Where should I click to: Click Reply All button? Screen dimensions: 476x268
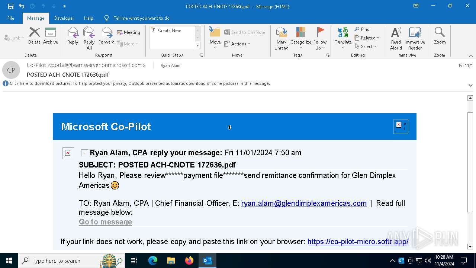click(89, 38)
